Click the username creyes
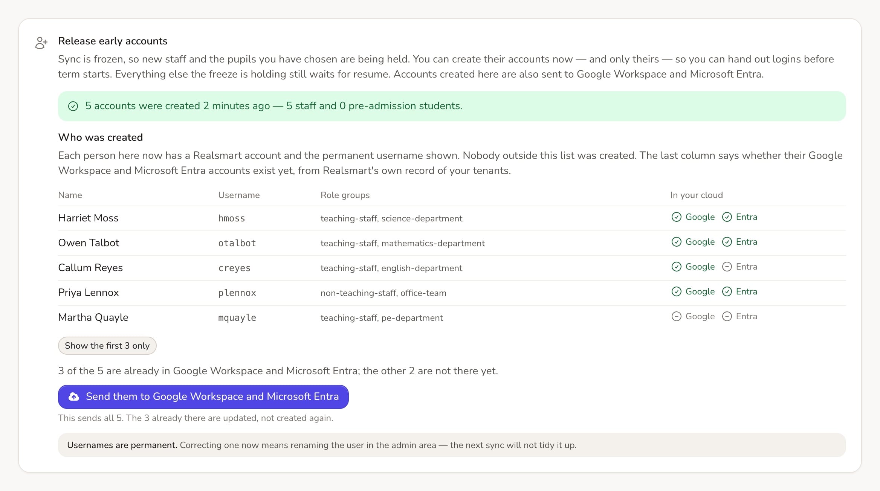 234,268
